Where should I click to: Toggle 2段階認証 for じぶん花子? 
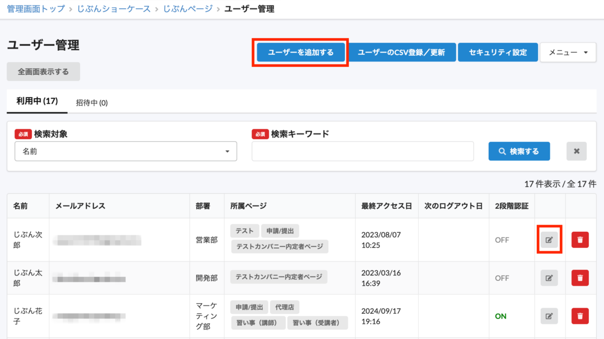[x=501, y=316]
